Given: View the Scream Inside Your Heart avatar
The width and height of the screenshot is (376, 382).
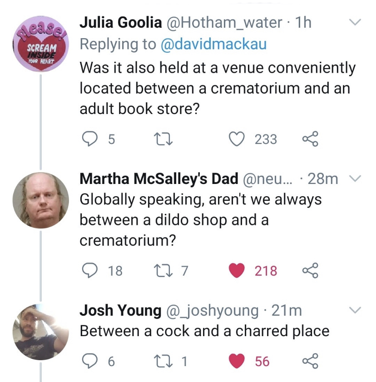Looking at the screenshot, I should (41, 44).
